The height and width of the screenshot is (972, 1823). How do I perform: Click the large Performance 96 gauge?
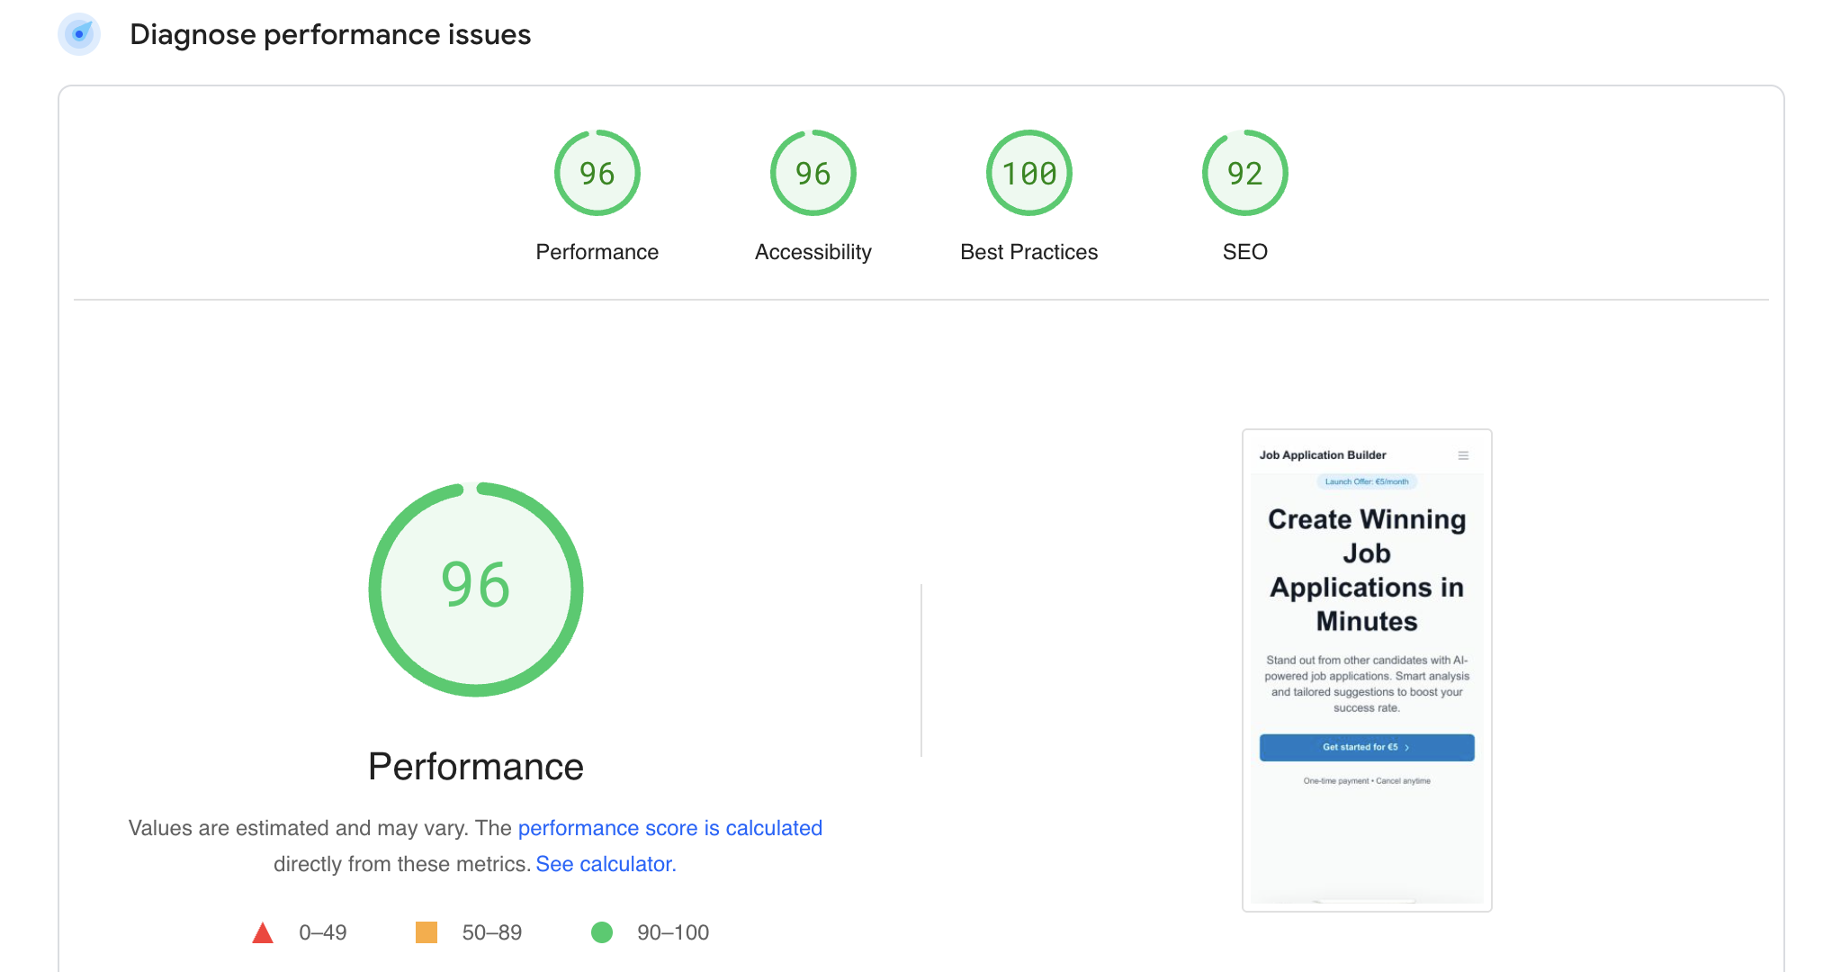[x=476, y=589]
